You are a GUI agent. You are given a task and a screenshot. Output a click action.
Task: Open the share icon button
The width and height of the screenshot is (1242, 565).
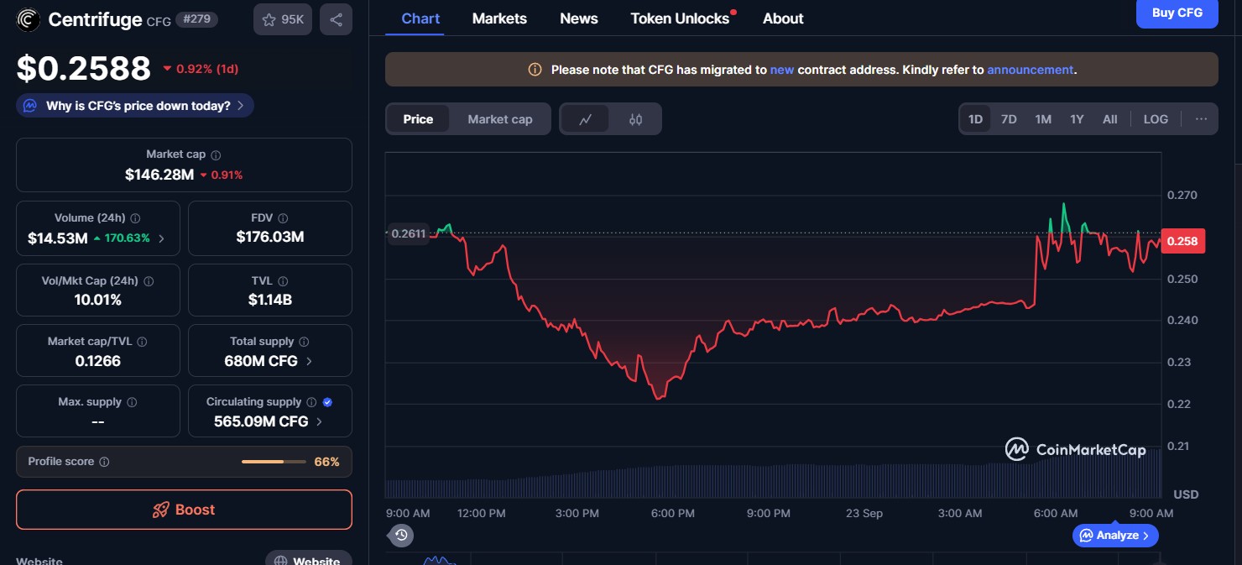point(336,19)
